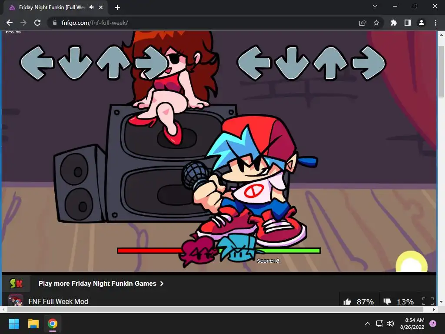The image size is (445, 334).
Task: Click the vertical scrollbar up arrow
Action: pyautogui.click(x=441, y=35)
